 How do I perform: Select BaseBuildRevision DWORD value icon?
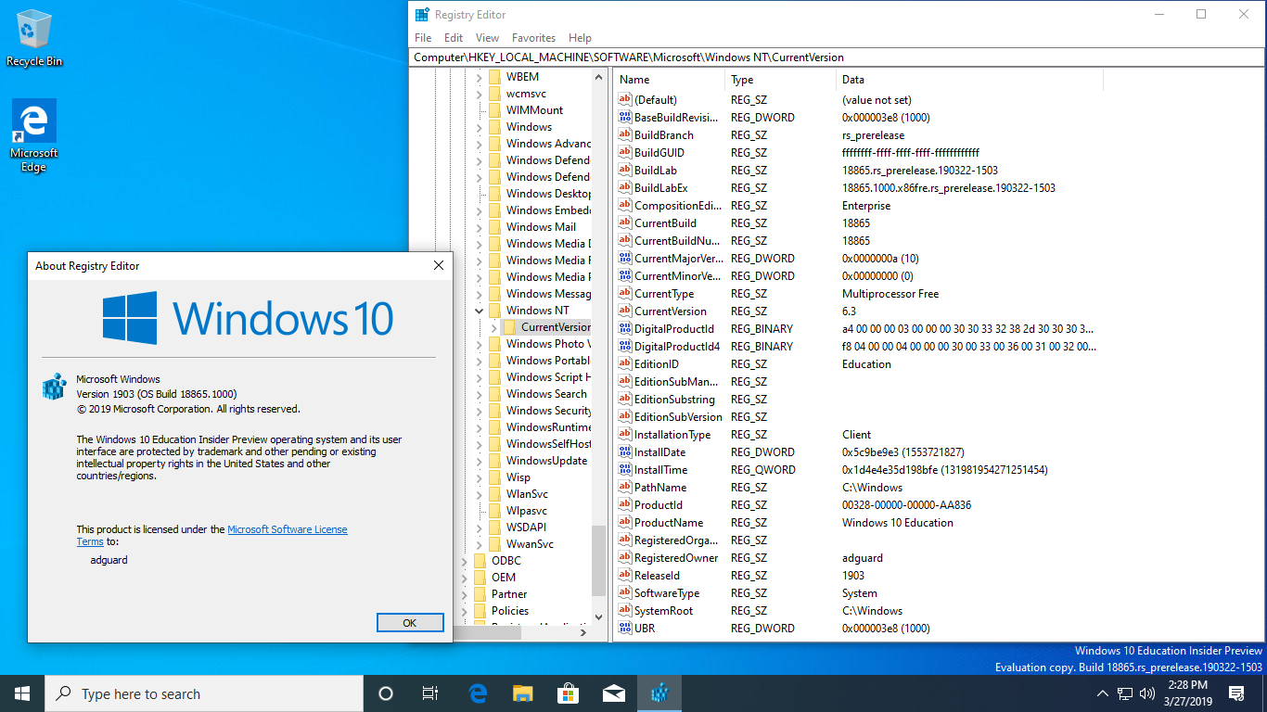625,118
